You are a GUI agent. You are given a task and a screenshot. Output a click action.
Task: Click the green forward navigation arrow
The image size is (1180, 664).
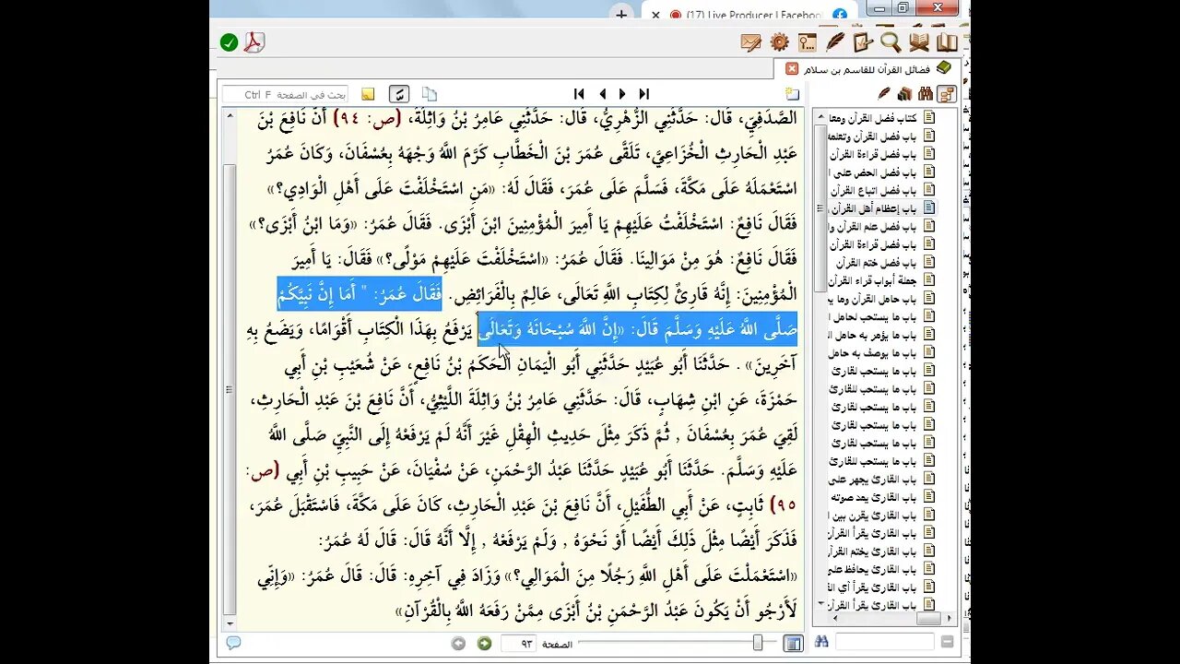pyautogui.click(x=484, y=643)
